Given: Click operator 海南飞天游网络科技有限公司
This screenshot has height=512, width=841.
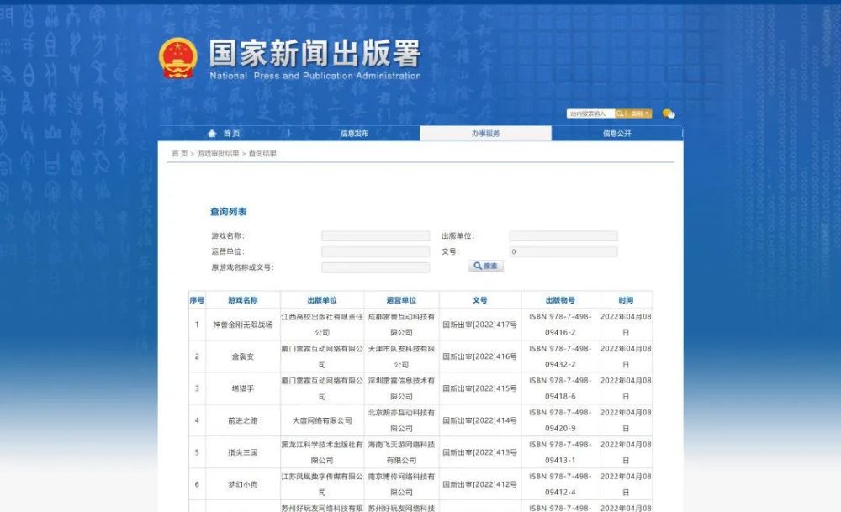Looking at the screenshot, I should tap(401, 452).
